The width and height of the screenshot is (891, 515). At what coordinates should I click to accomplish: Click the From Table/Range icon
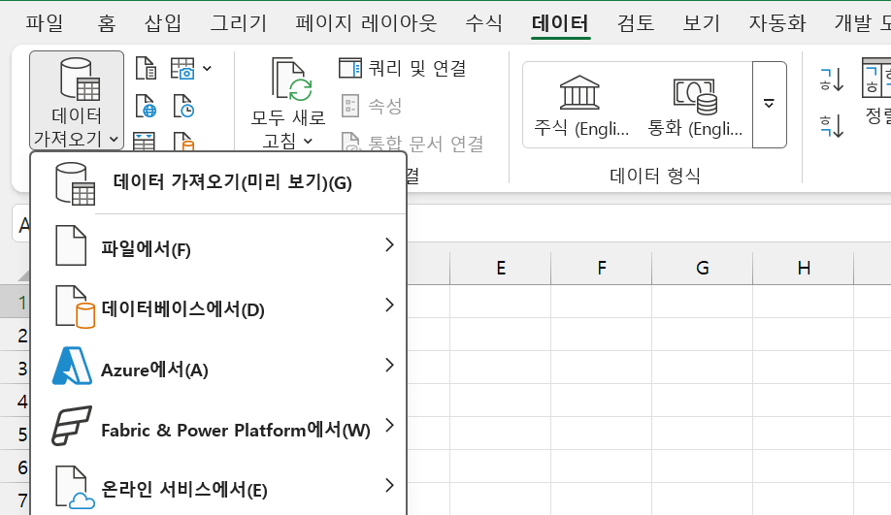(145, 141)
